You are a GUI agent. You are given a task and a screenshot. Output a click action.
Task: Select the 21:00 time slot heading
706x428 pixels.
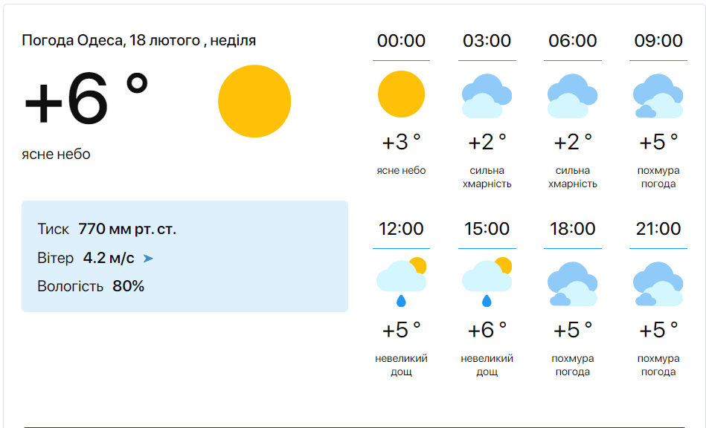(x=658, y=229)
